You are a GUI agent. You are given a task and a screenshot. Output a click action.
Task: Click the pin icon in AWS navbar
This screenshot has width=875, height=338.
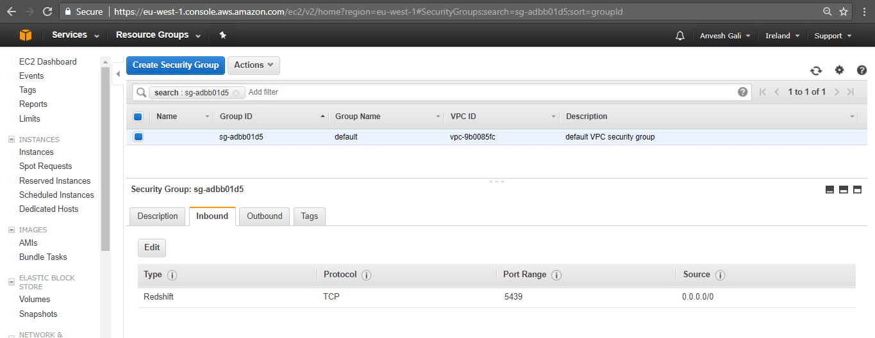[x=223, y=35]
